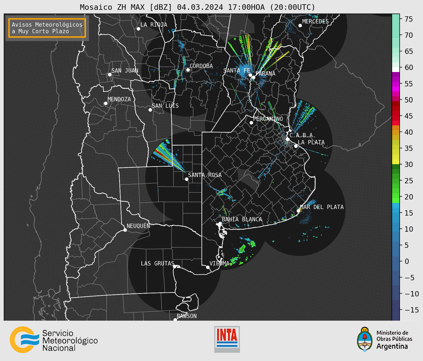Click the Servicio Meteorológico Nacional logo
The image size is (423, 361).
54,340
